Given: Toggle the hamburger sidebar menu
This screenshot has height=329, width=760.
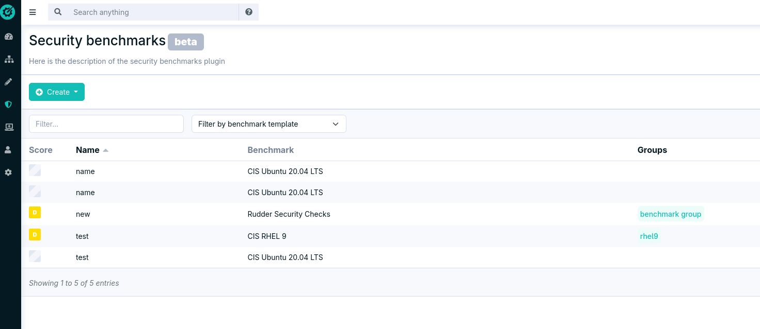Looking at the screenshot, I should [x=33, y=12].
